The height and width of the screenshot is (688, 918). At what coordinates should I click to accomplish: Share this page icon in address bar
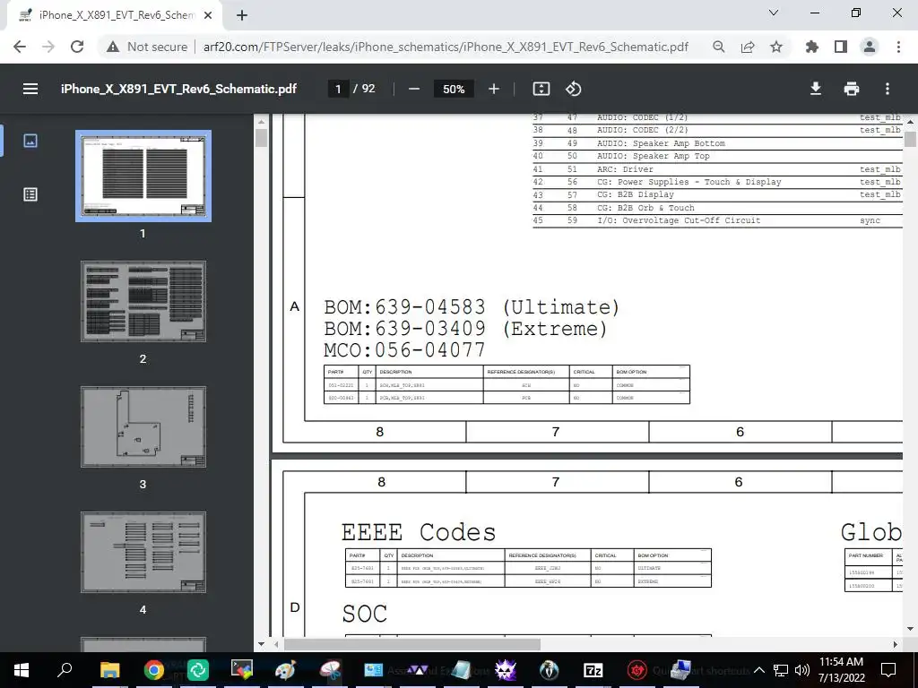[x=747, y=47]
